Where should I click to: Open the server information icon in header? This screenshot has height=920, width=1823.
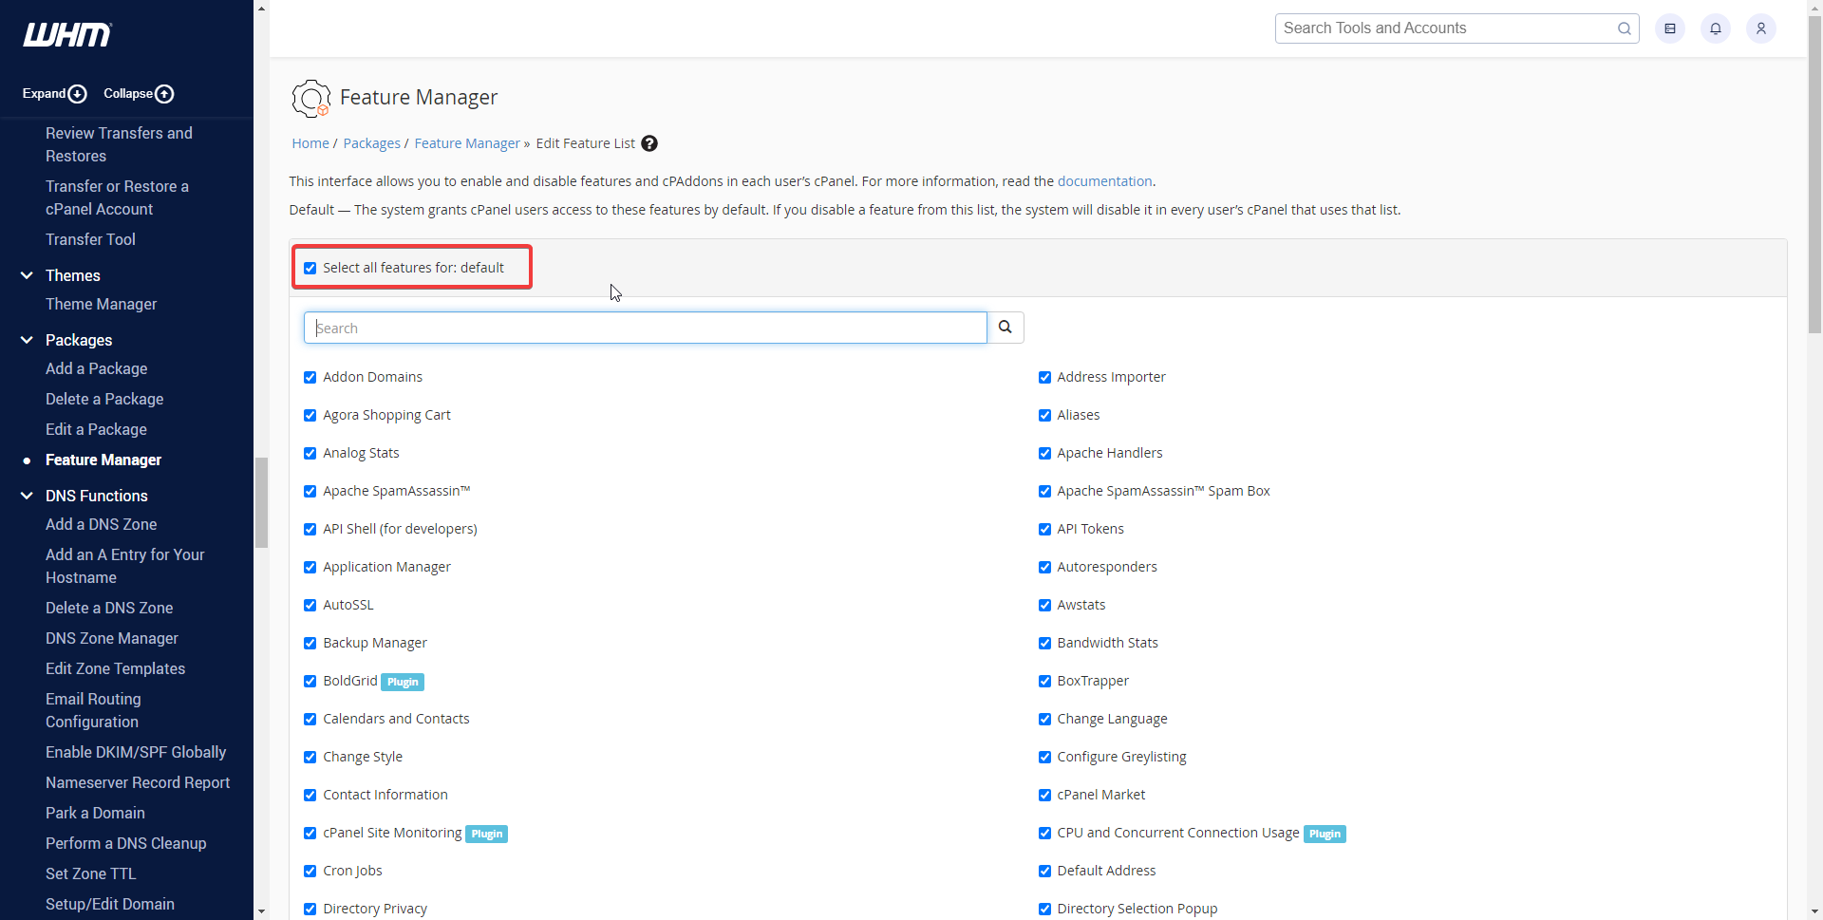[x=1670, y=28]
